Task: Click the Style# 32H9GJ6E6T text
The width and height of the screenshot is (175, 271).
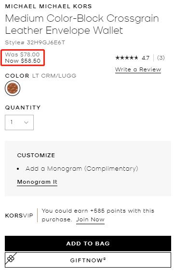Action: point(35,42)
